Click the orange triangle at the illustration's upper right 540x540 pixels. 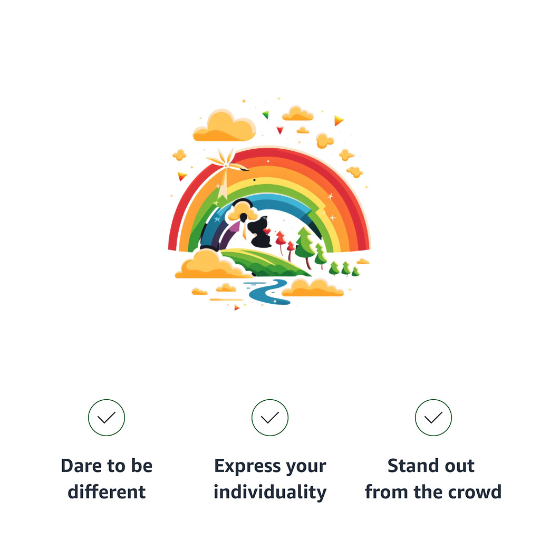tap(338, 120)
